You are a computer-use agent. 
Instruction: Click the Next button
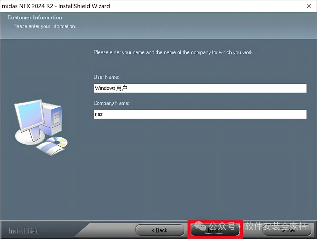[215, 230]
